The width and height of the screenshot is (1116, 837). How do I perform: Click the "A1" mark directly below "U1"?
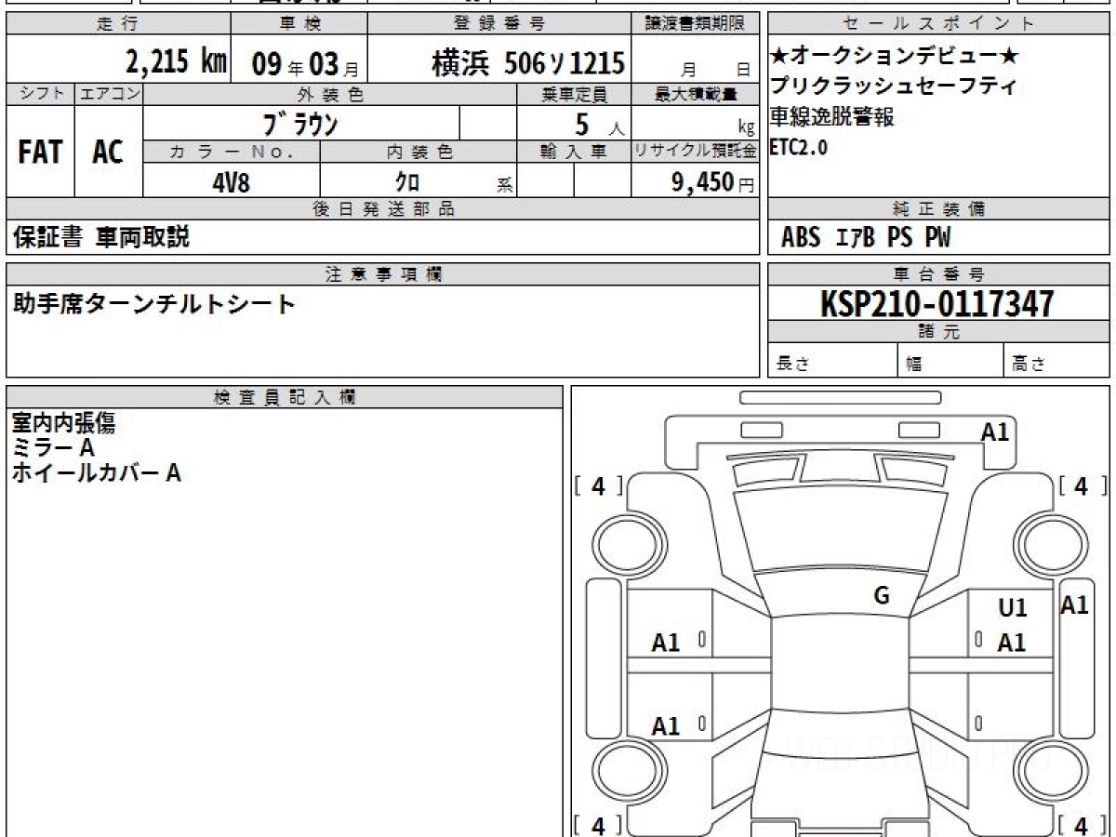tap(1012, 643)
